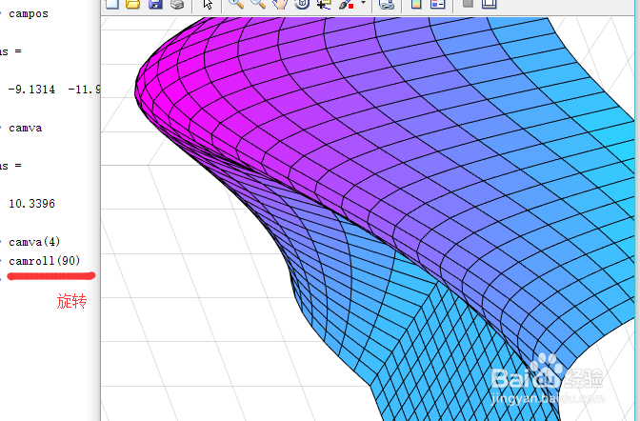The height and width of the screenshot is (421, 640).
Task: Click the -9.1314 output value
Action: pos(31,90)
